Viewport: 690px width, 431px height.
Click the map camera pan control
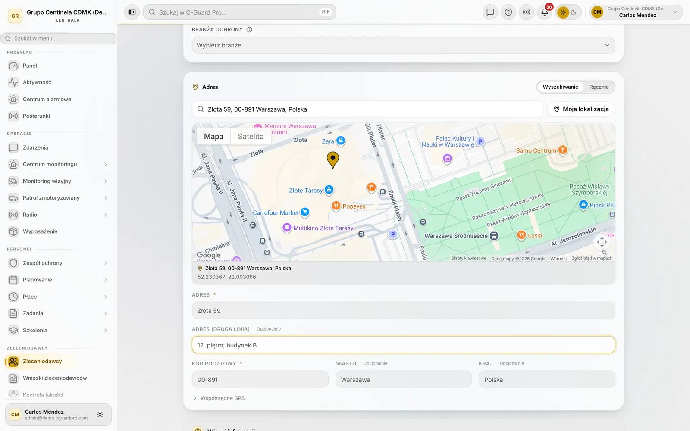[602, 242]
